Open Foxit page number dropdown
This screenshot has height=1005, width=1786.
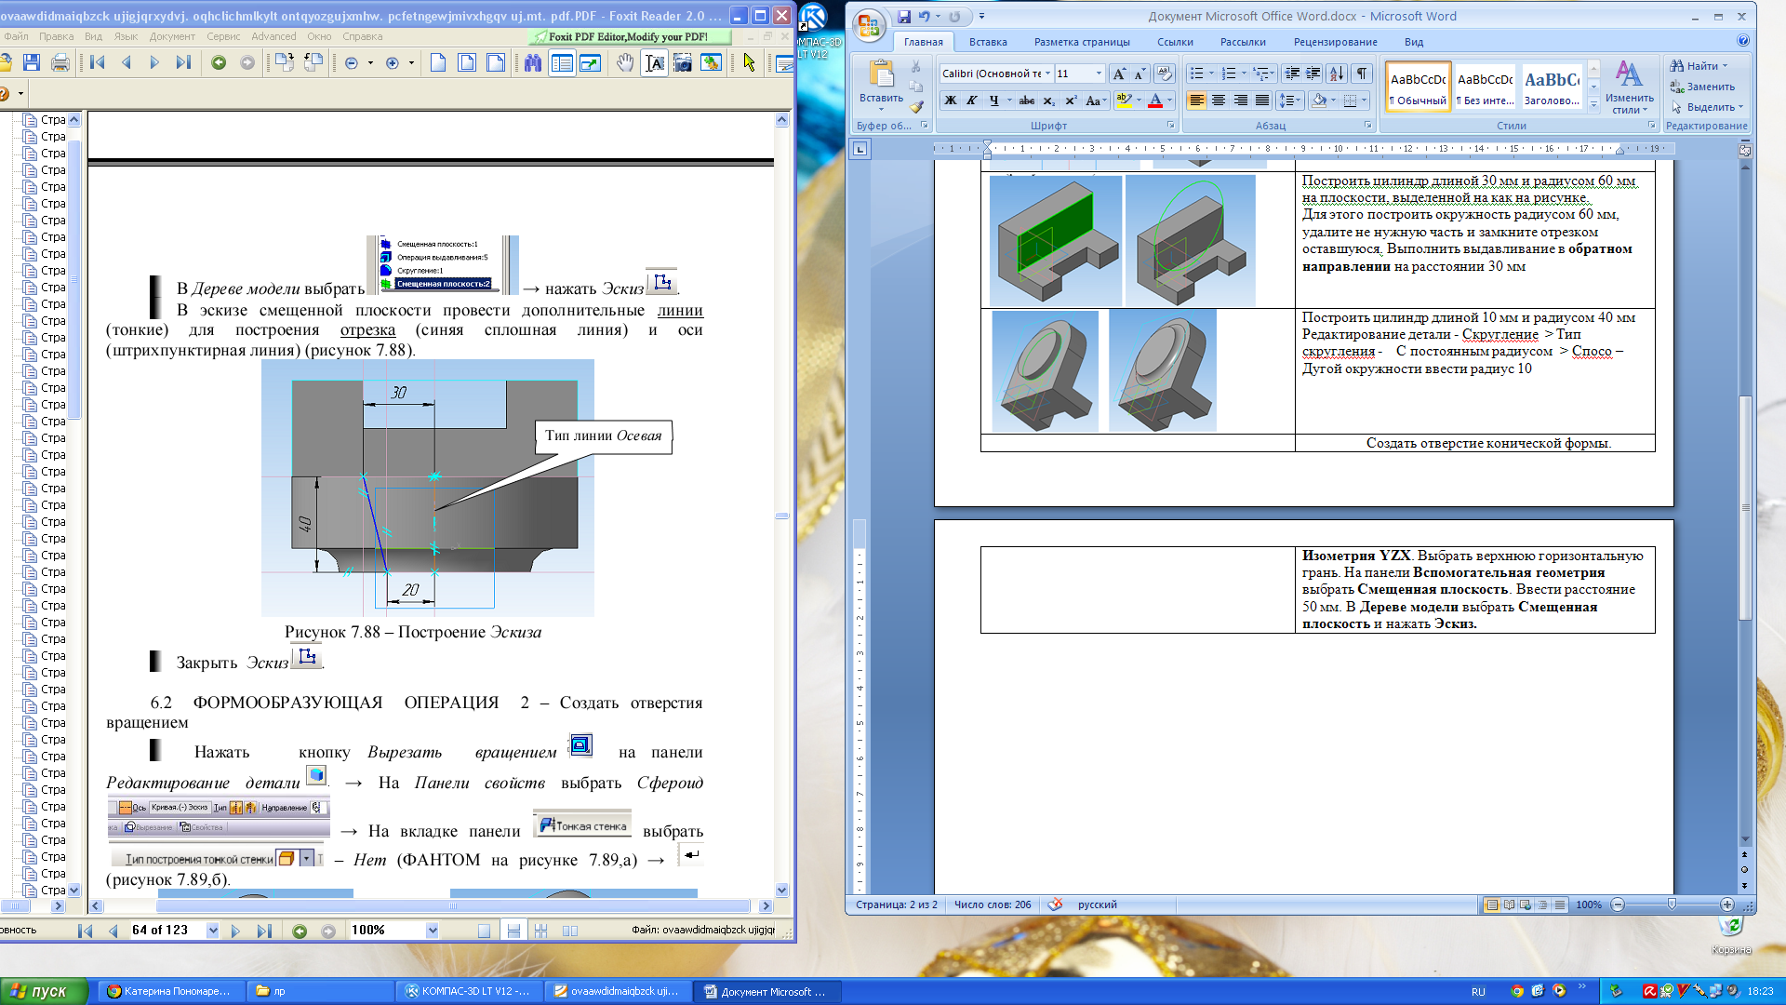(x=213, y=931)
